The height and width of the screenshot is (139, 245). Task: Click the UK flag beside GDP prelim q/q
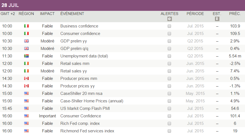(x=26, y=49)
